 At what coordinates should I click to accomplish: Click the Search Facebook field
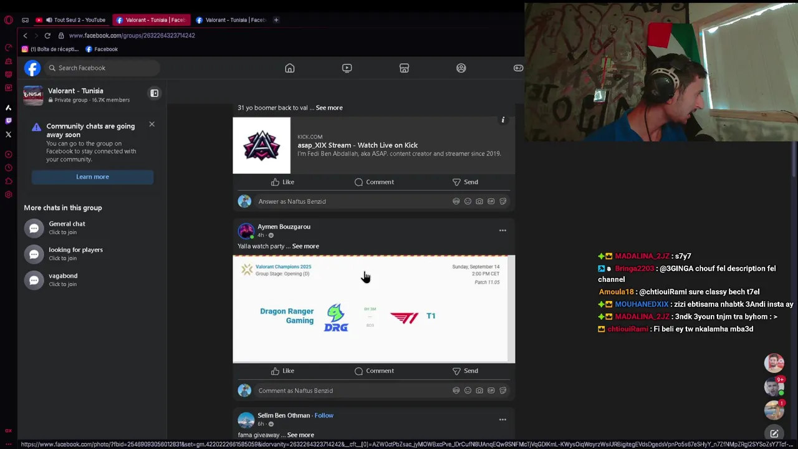[103, 68]
